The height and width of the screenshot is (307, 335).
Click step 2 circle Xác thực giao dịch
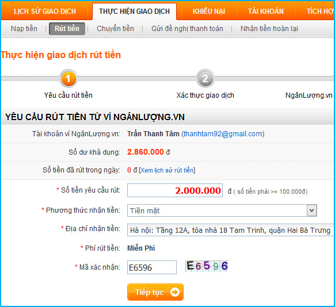coord(205,78)
